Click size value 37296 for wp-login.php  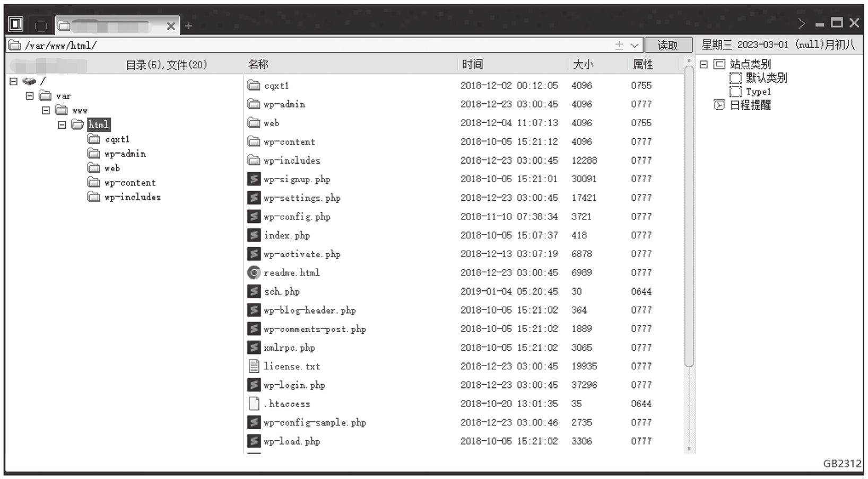584,385
